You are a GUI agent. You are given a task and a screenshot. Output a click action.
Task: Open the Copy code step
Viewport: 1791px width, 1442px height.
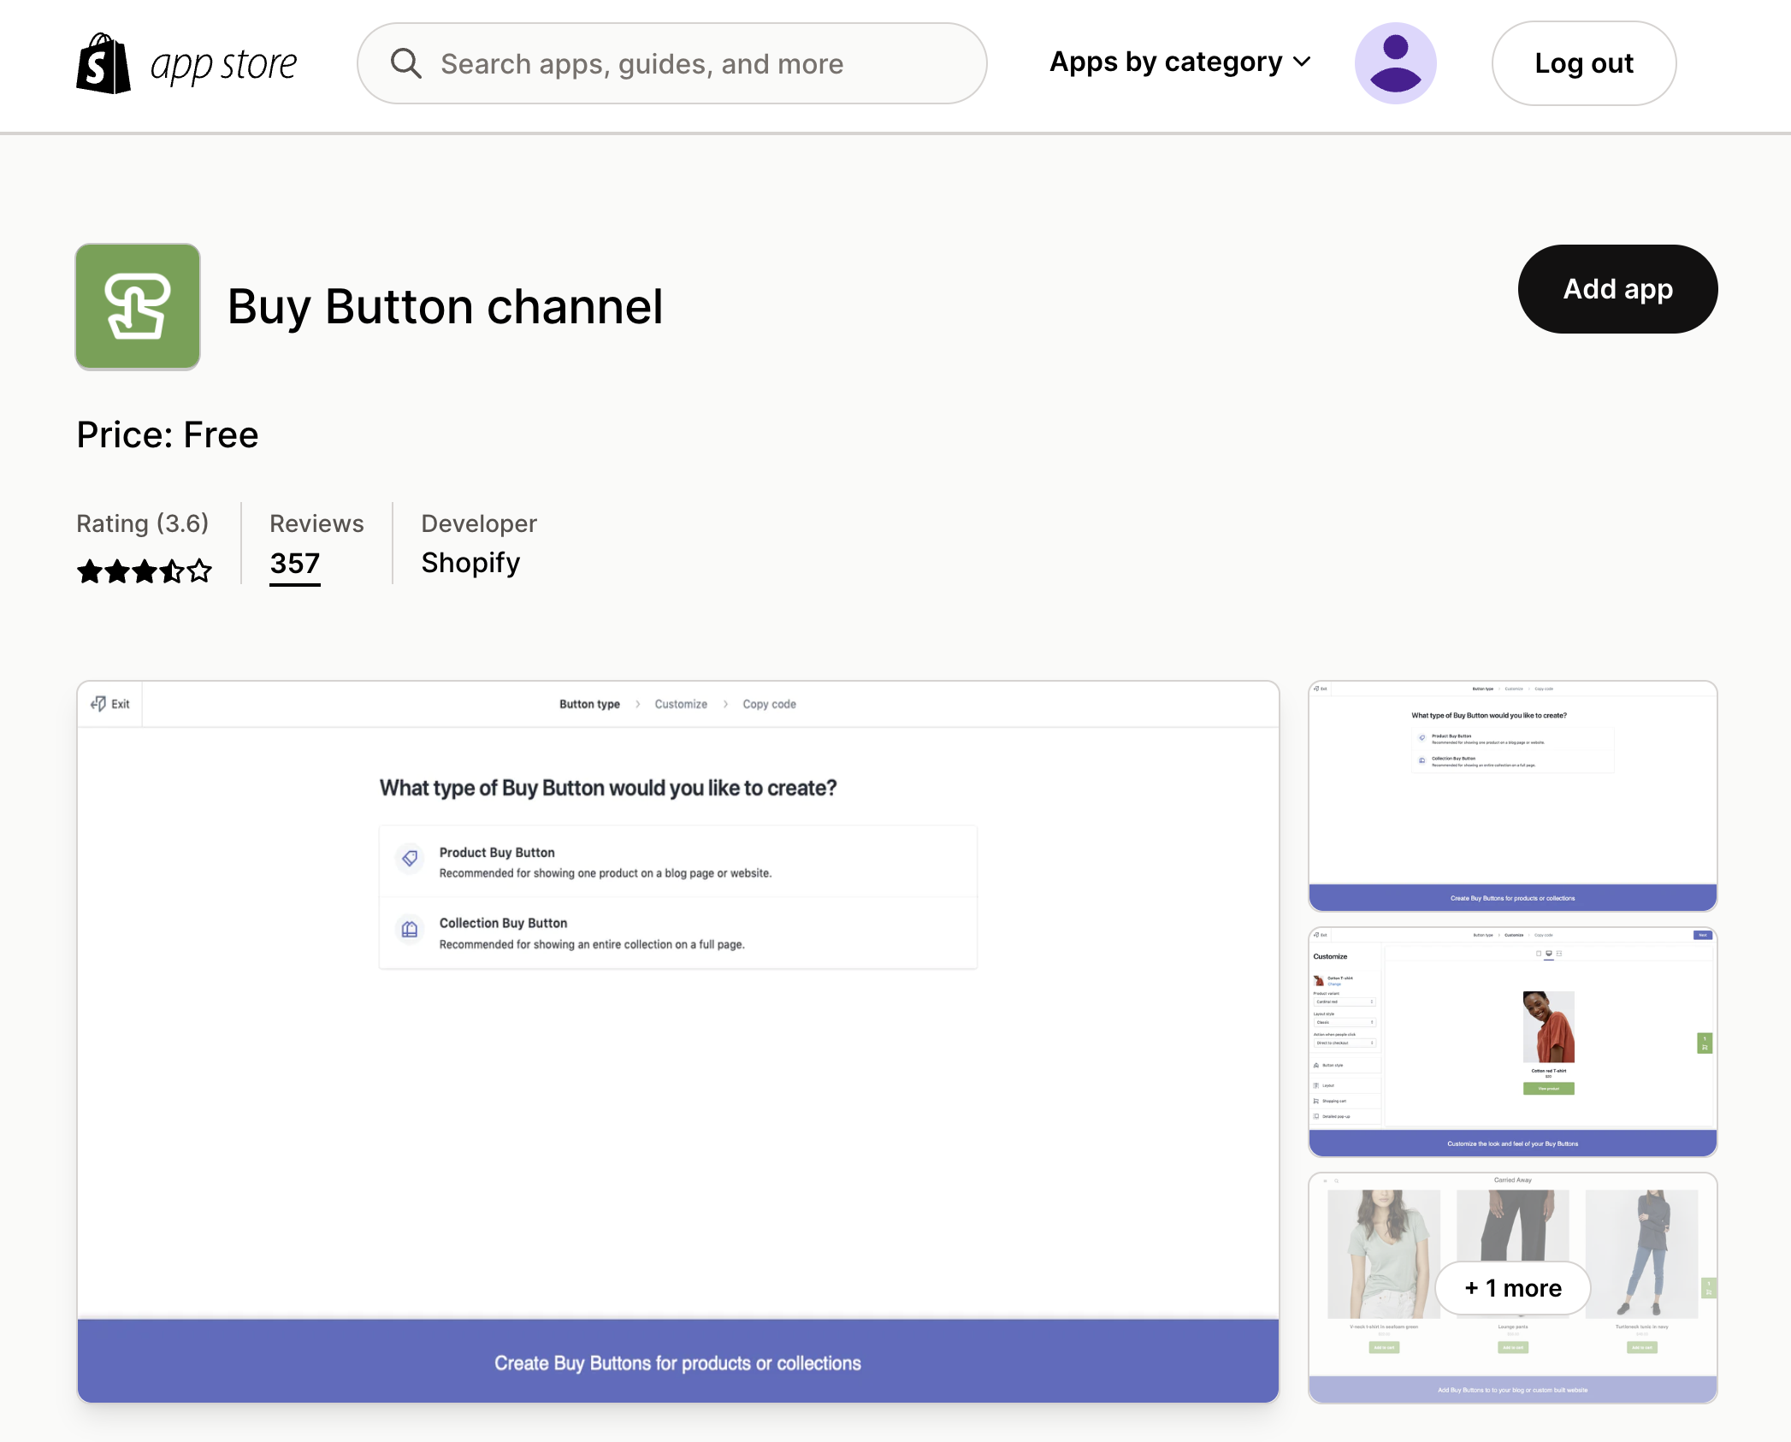[x=768, y=704]
